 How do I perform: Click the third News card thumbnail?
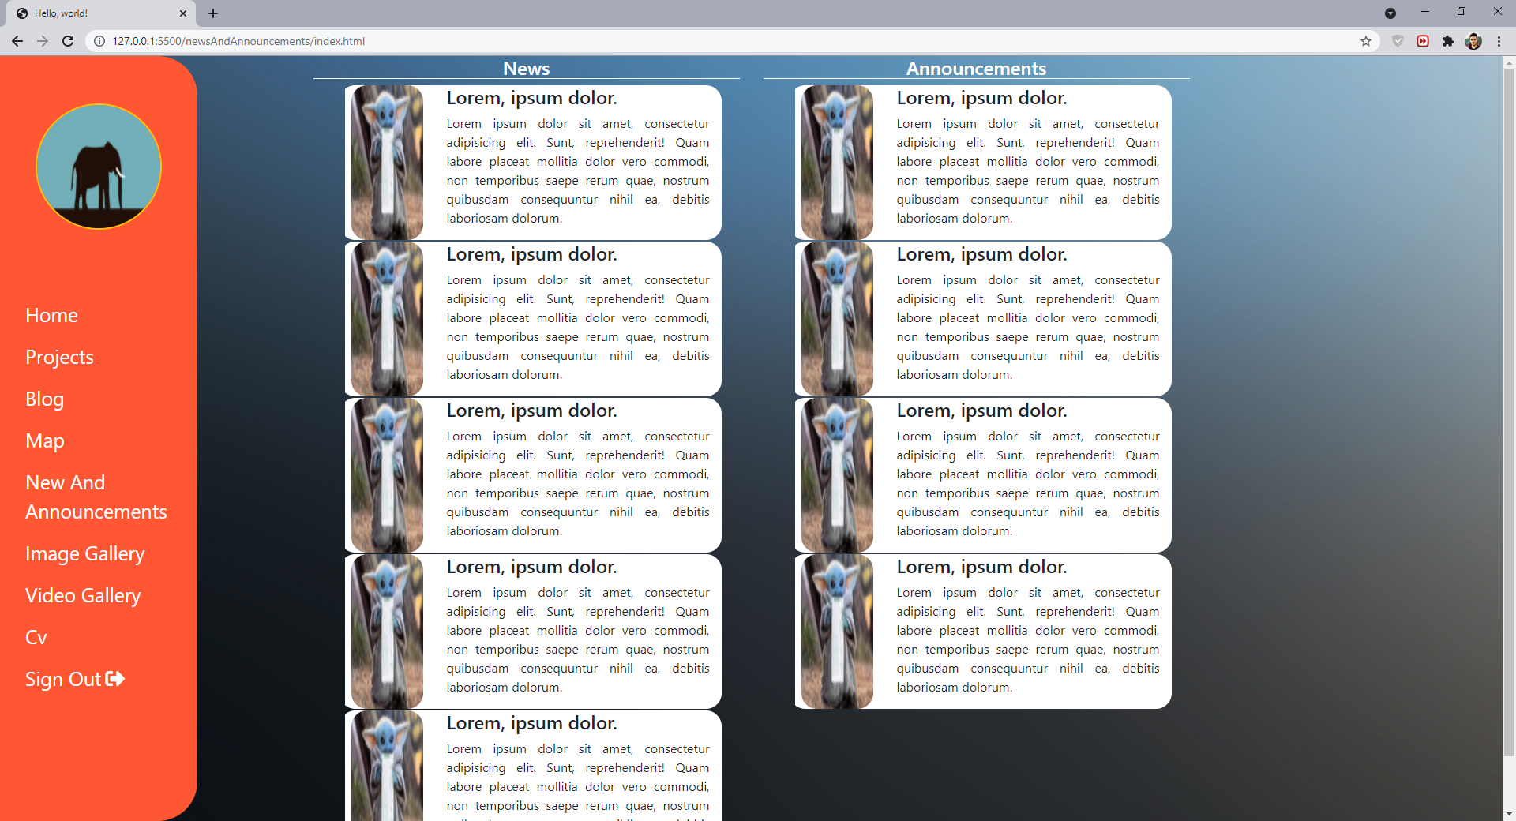(x=387, y=475)
